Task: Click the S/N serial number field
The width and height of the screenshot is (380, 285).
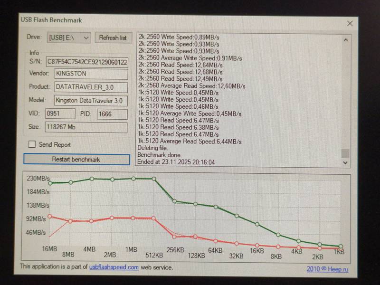Action: pos(87,62)
